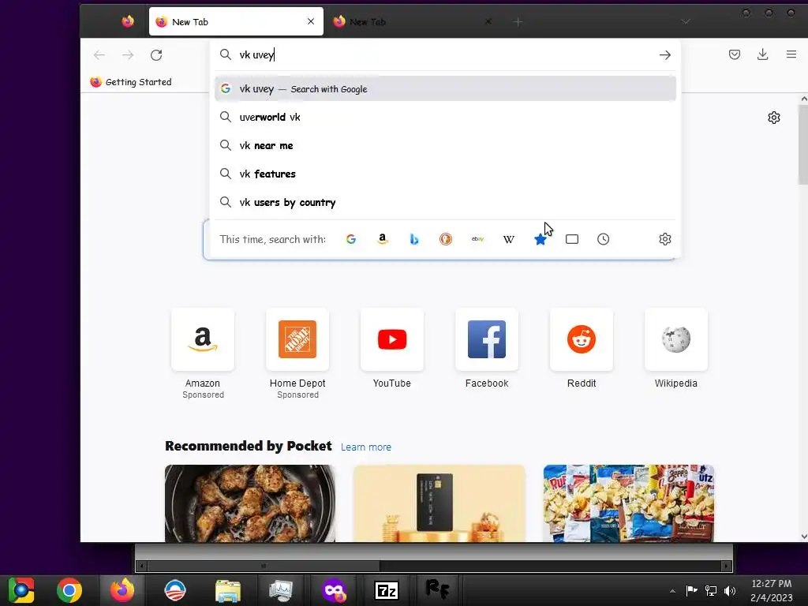
Task: Open the network icon in system tray
Action: 711,590
